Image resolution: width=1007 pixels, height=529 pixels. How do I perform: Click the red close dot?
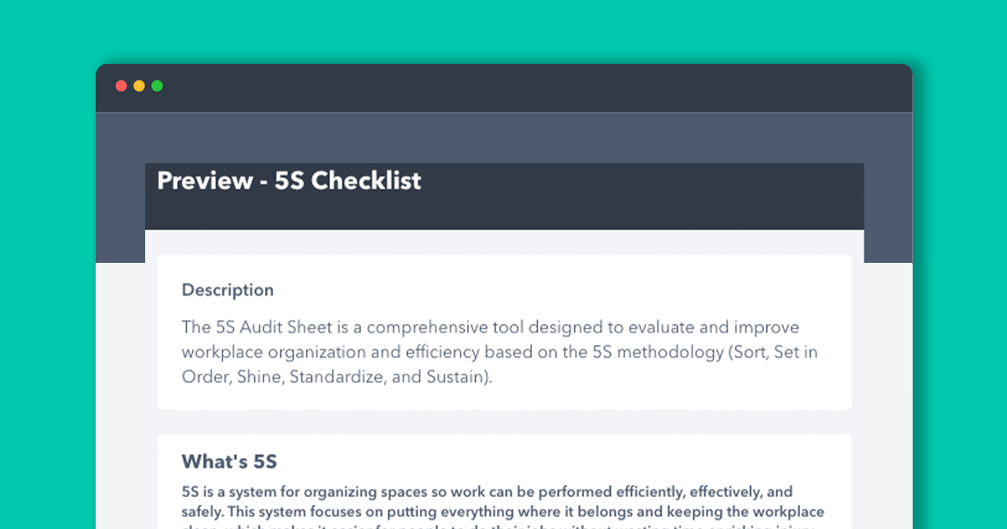coord(122,86)
